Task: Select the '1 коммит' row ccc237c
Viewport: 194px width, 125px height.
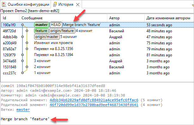Action: pyautogui.click(x=97, y=73)
